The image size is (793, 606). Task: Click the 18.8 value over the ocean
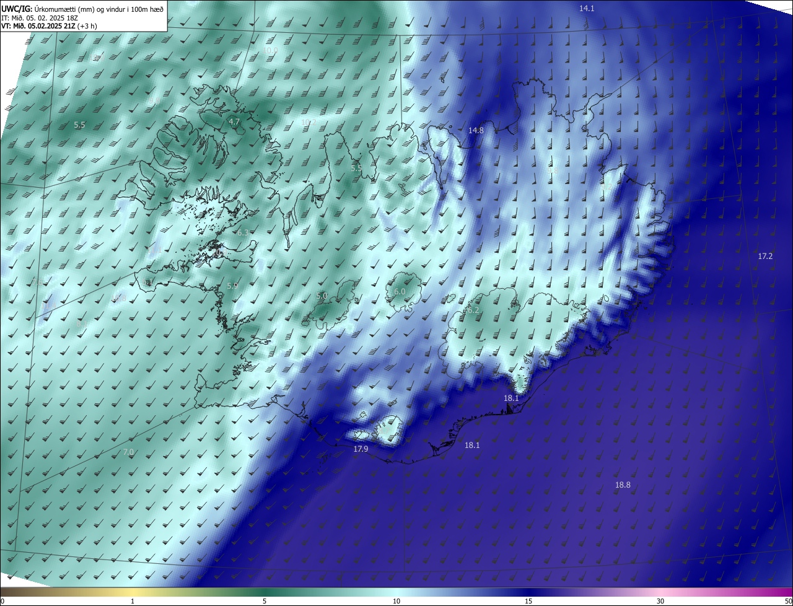click(623, 485)
